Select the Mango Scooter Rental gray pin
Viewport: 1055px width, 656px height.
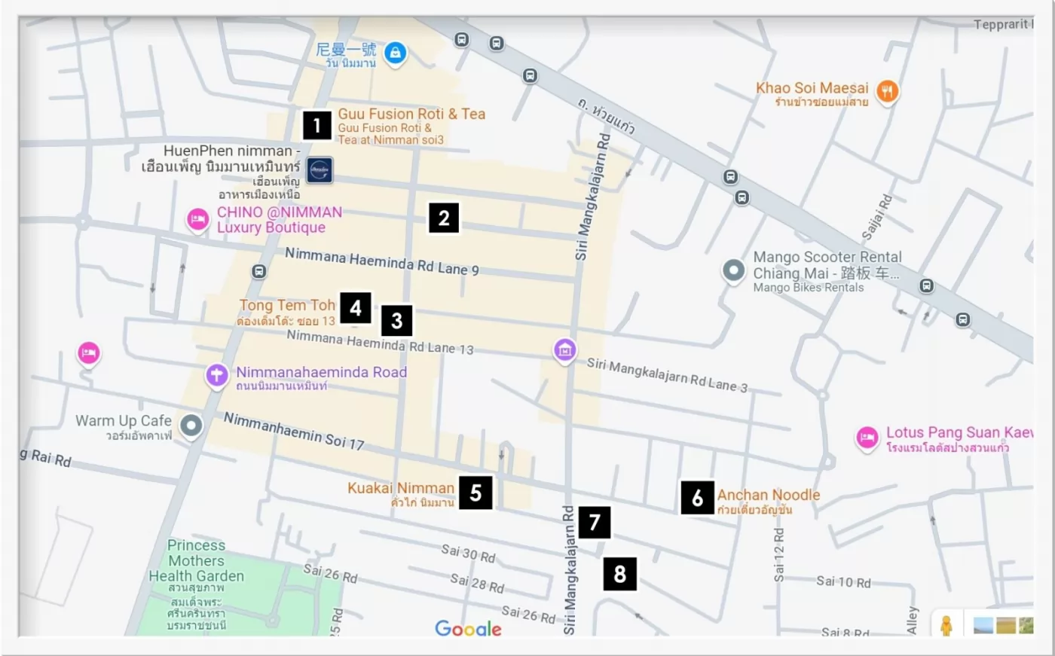pyautogui.click(x=733, y=270)
